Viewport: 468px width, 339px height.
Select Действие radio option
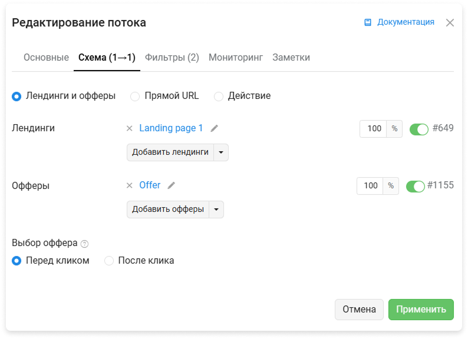pyautogui.click(x=219, y=97)
